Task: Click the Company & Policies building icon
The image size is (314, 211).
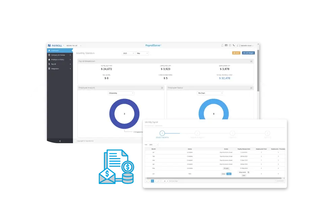Action: click(49, 55)
